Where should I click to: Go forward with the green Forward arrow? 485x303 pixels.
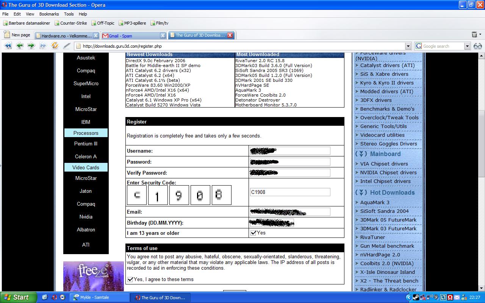tap(31, 46)
